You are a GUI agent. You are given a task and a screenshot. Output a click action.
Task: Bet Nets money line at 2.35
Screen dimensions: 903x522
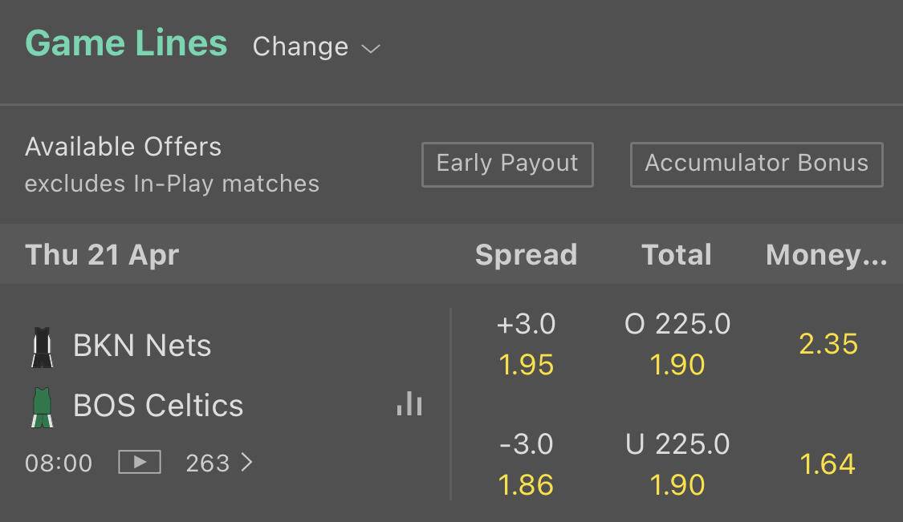[828, 345]
